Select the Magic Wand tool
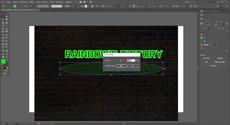The height and width of the screenshot is (125, 230). 3,19
